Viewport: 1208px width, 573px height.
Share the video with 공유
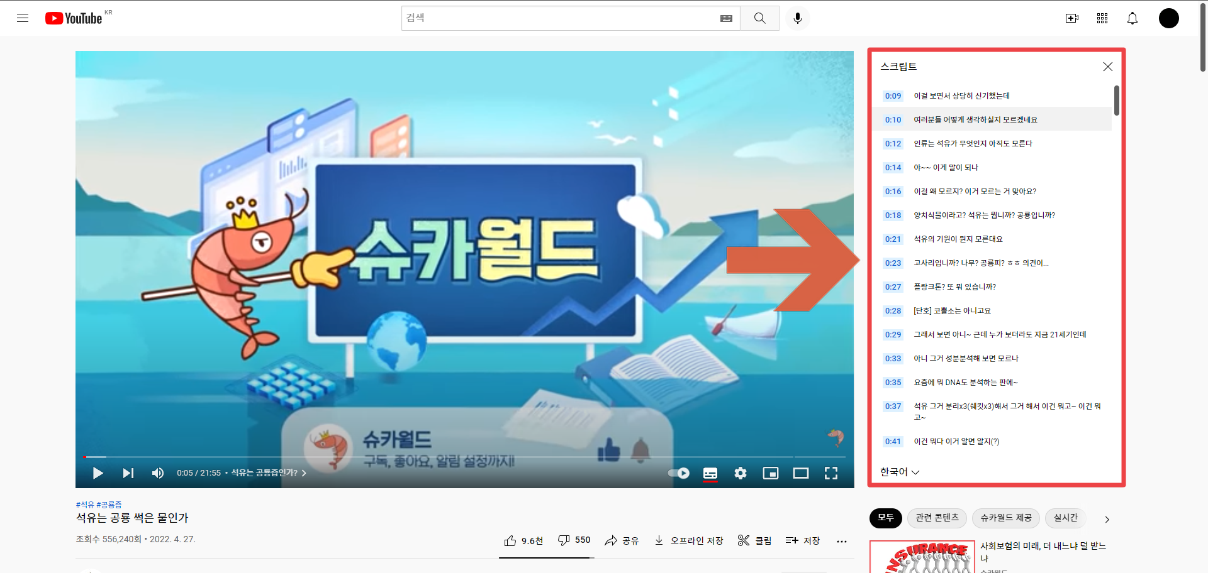[622, 540]
